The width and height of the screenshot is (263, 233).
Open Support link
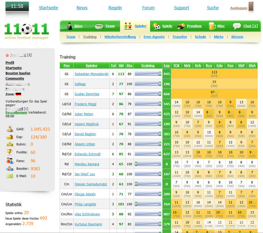click(182, 8)
